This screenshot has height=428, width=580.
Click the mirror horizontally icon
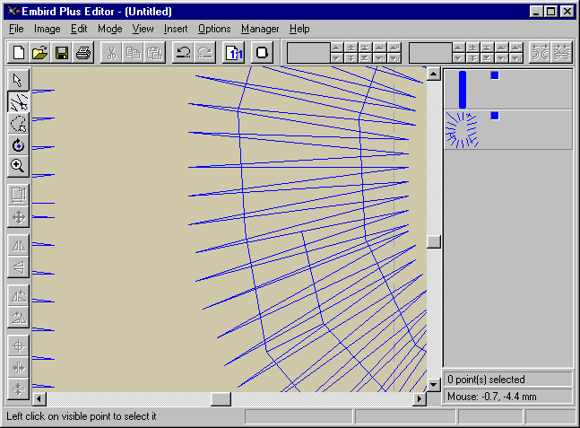click(18, 246)
